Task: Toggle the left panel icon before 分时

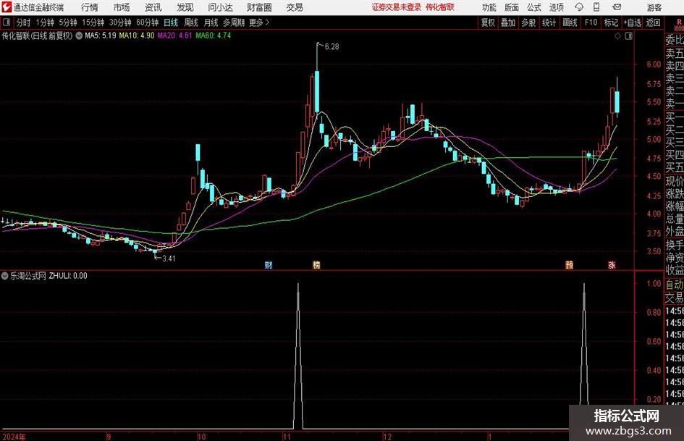Action: coord(7,22)
